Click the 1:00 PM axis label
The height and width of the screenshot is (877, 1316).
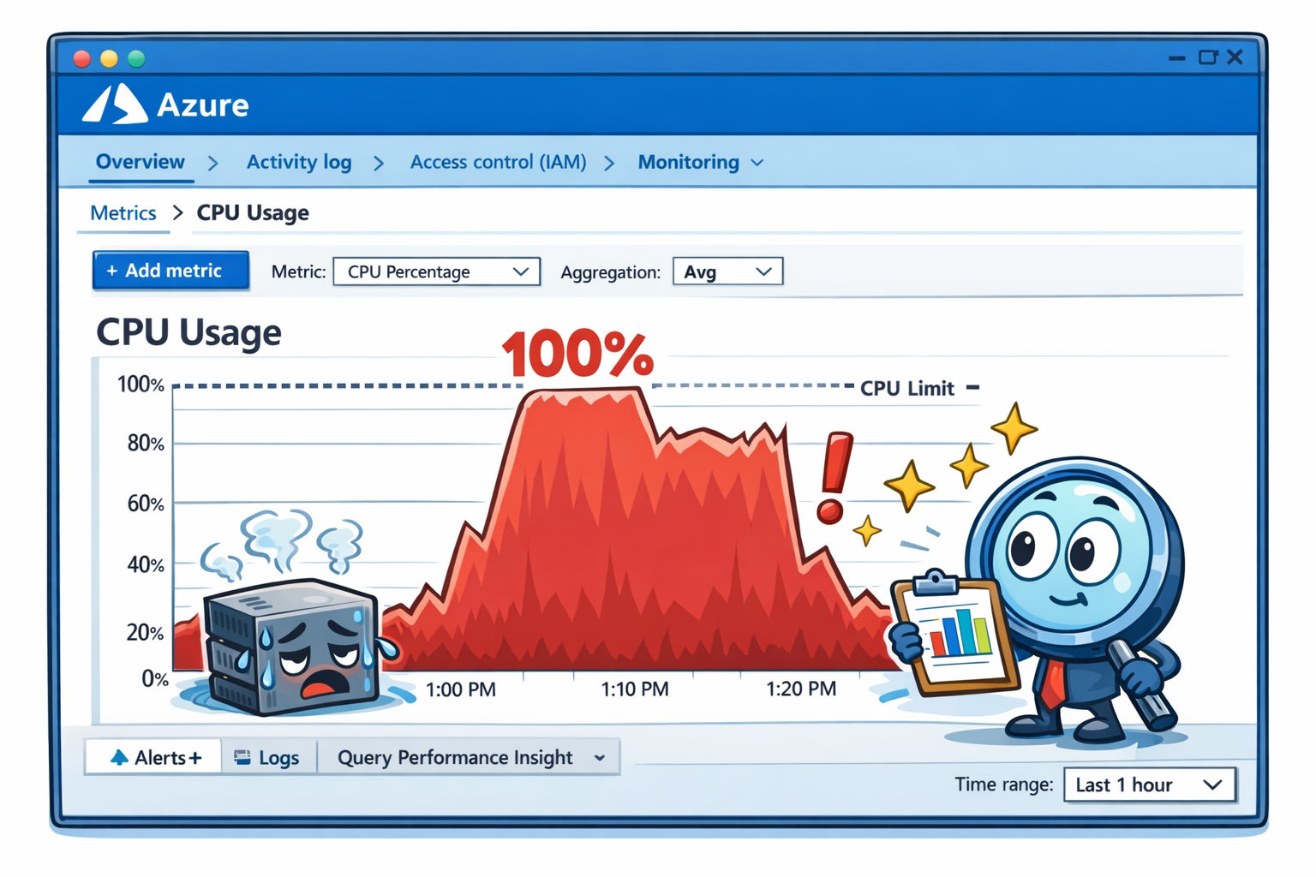[x=461, y=689]
